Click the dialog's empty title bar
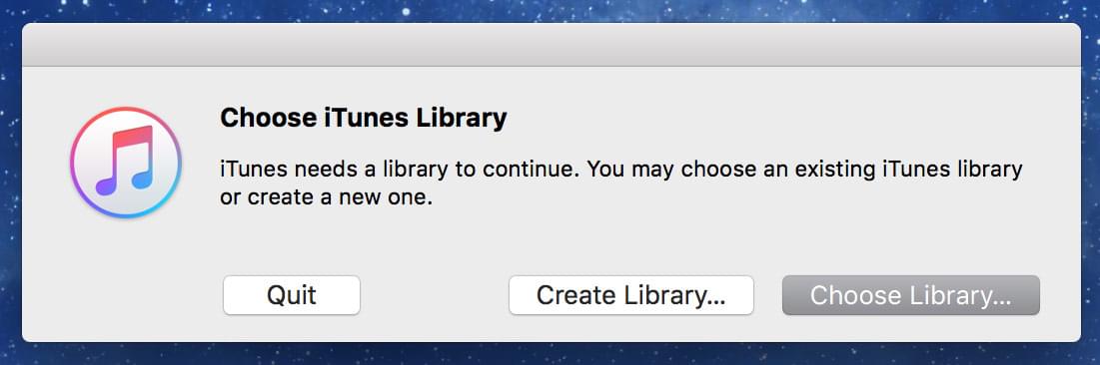 (550, 44)
